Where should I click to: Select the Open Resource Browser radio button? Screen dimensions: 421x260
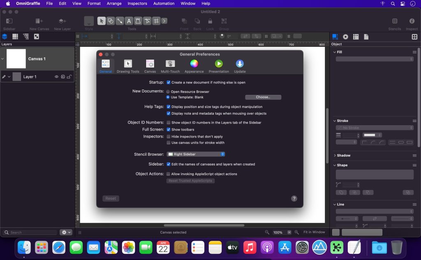tap(168, 92)
